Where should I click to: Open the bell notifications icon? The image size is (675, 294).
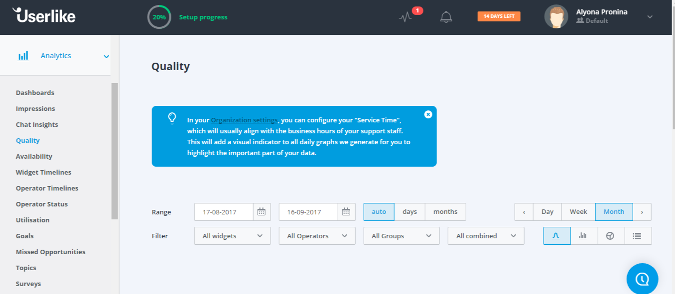pyautogui.click(x=446, y=17)
